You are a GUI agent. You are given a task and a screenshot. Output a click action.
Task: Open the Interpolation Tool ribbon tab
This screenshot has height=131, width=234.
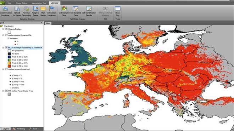tap(39, 3)
